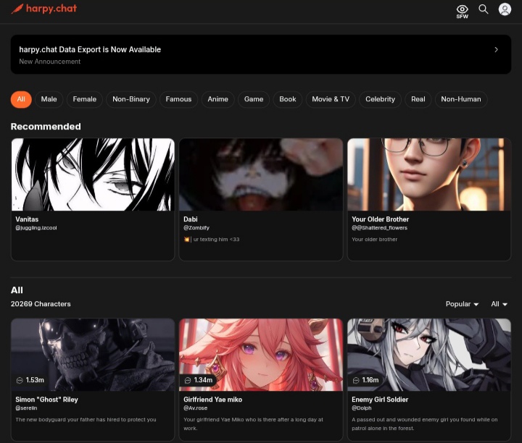Open the Vanitas character image
The width and height of the screenshot is (522, 443).
tap(93, 174)
